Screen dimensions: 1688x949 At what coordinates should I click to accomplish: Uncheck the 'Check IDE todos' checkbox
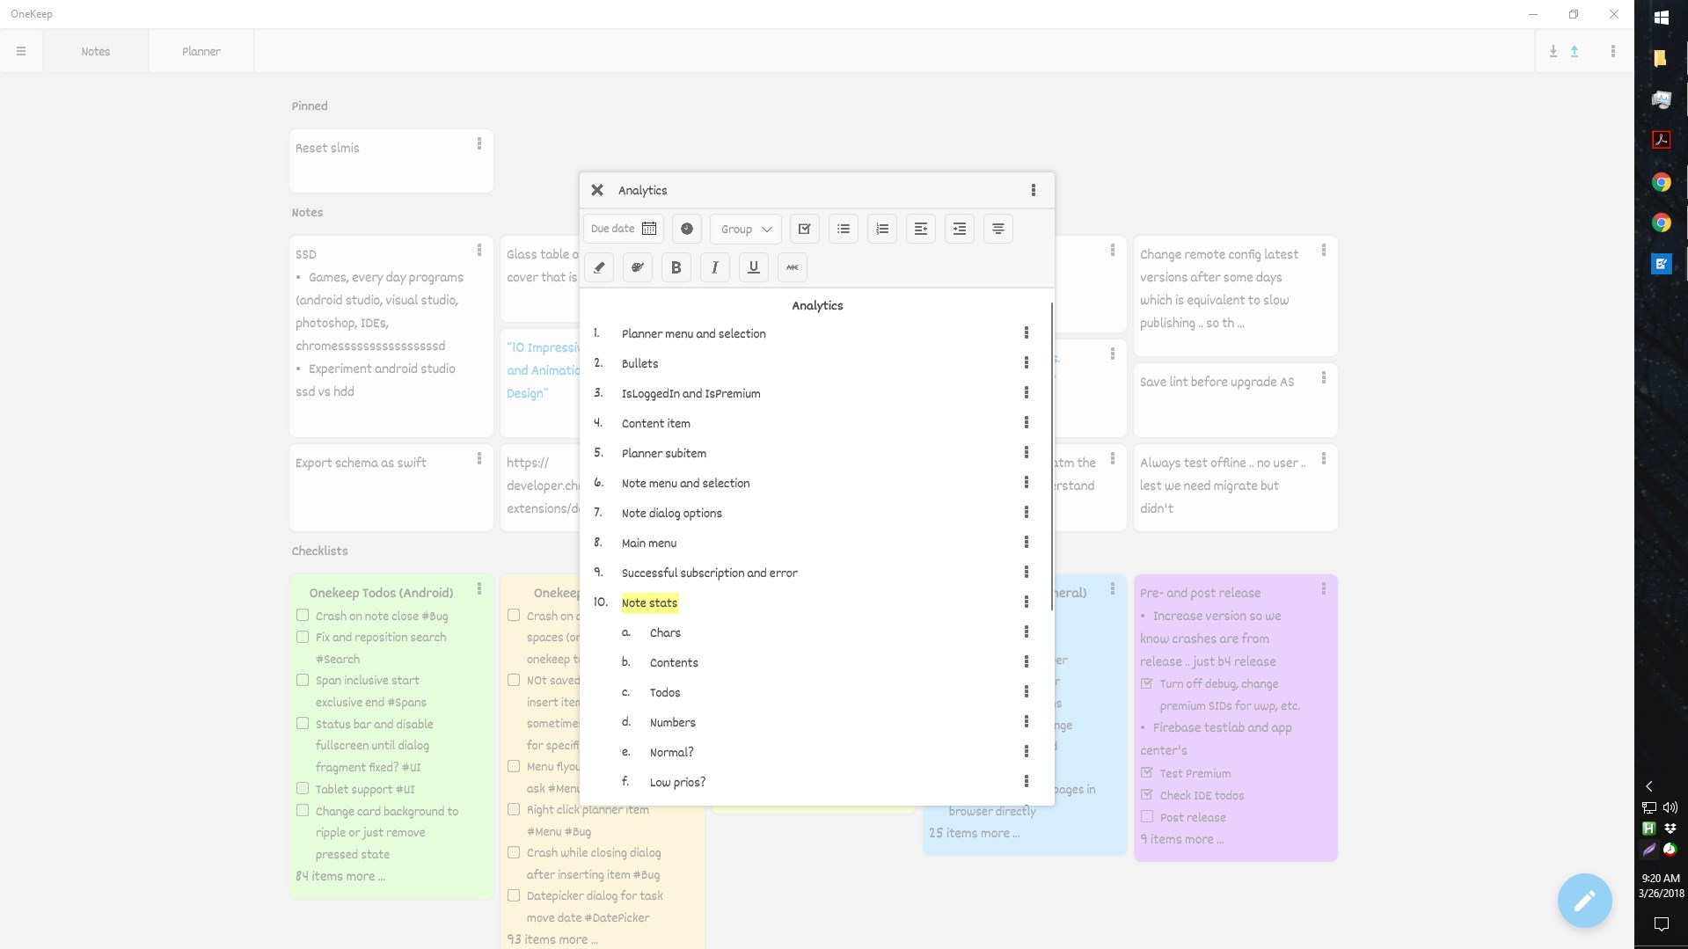click(1147, 795)
